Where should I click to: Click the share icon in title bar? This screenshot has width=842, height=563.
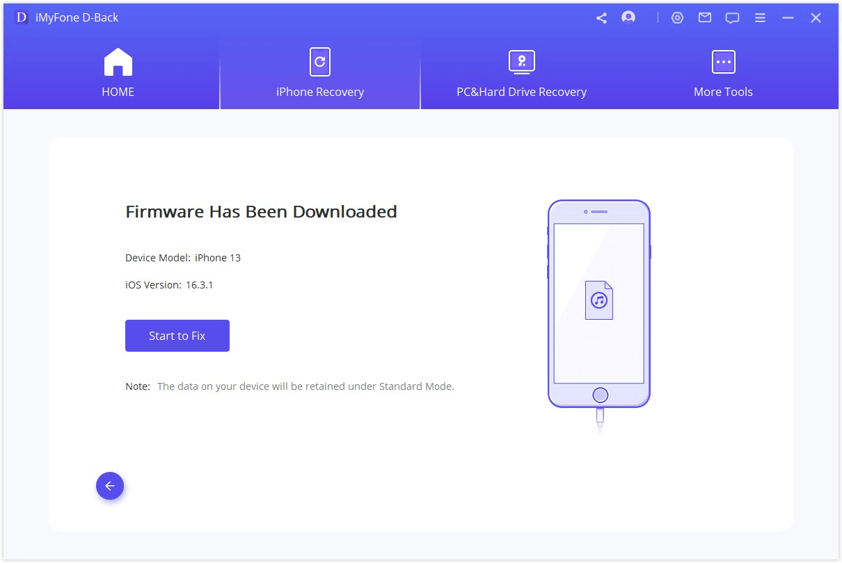click(602, 18)
